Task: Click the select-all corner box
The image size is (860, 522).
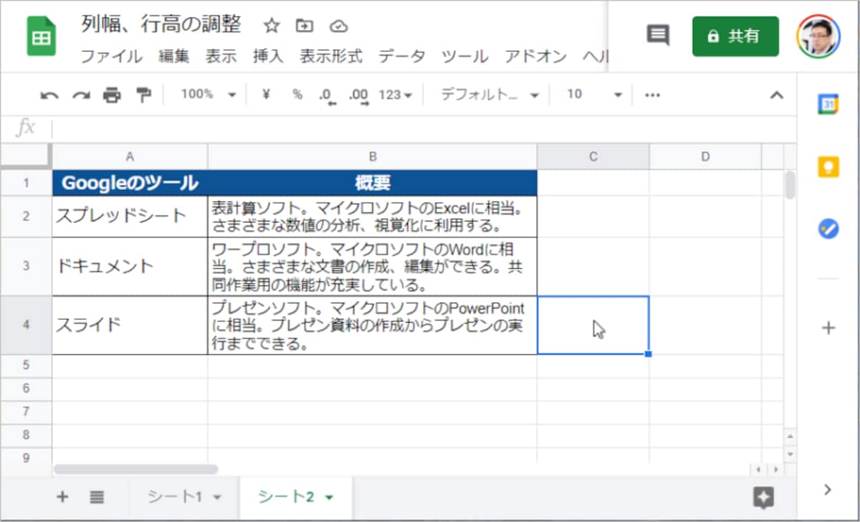Action: coord(26,156)
